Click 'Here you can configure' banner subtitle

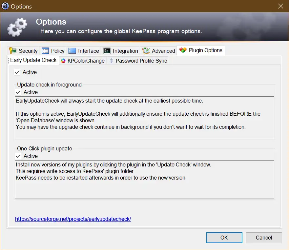121,31
